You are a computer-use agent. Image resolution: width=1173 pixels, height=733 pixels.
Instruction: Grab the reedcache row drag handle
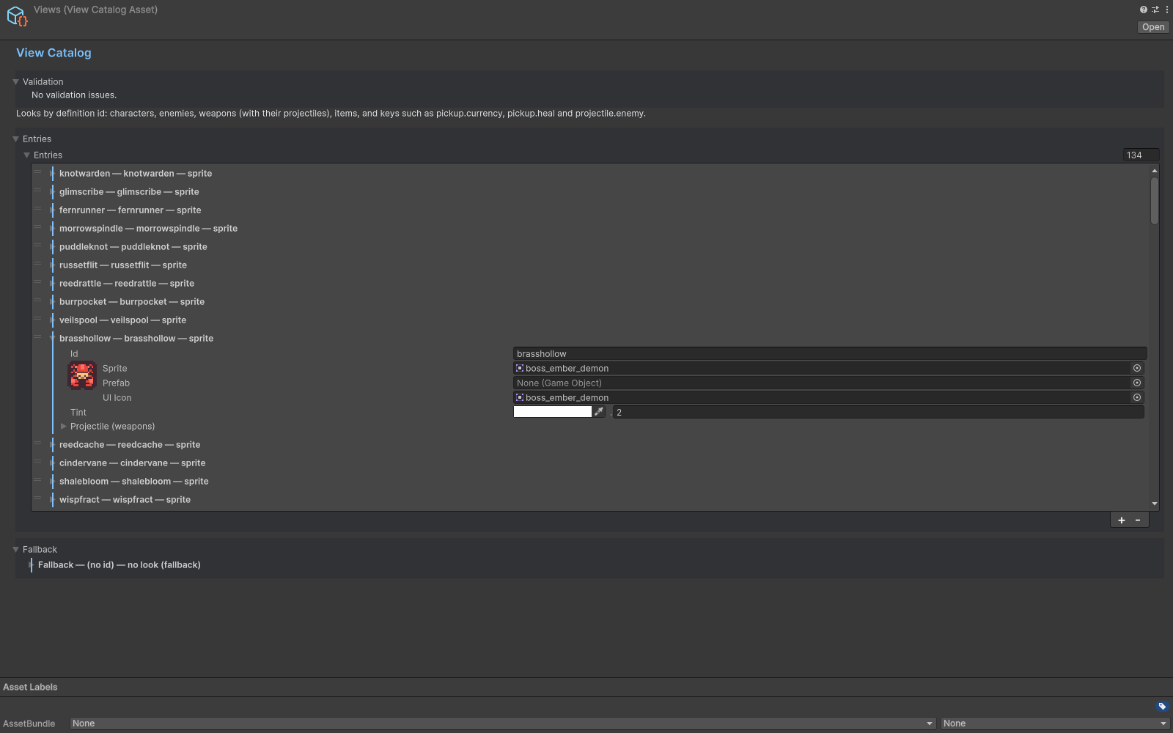pos(37,444)
